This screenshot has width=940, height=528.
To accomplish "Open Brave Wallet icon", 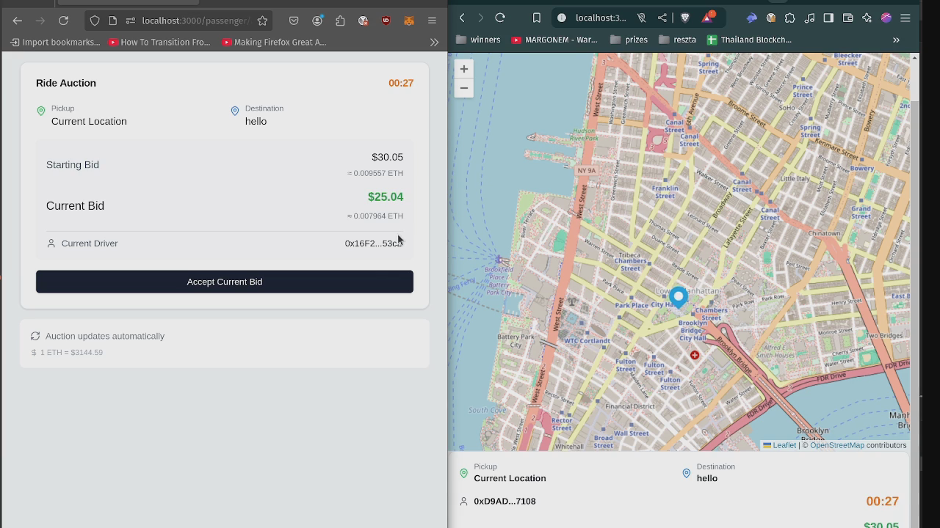I will 847,18.
